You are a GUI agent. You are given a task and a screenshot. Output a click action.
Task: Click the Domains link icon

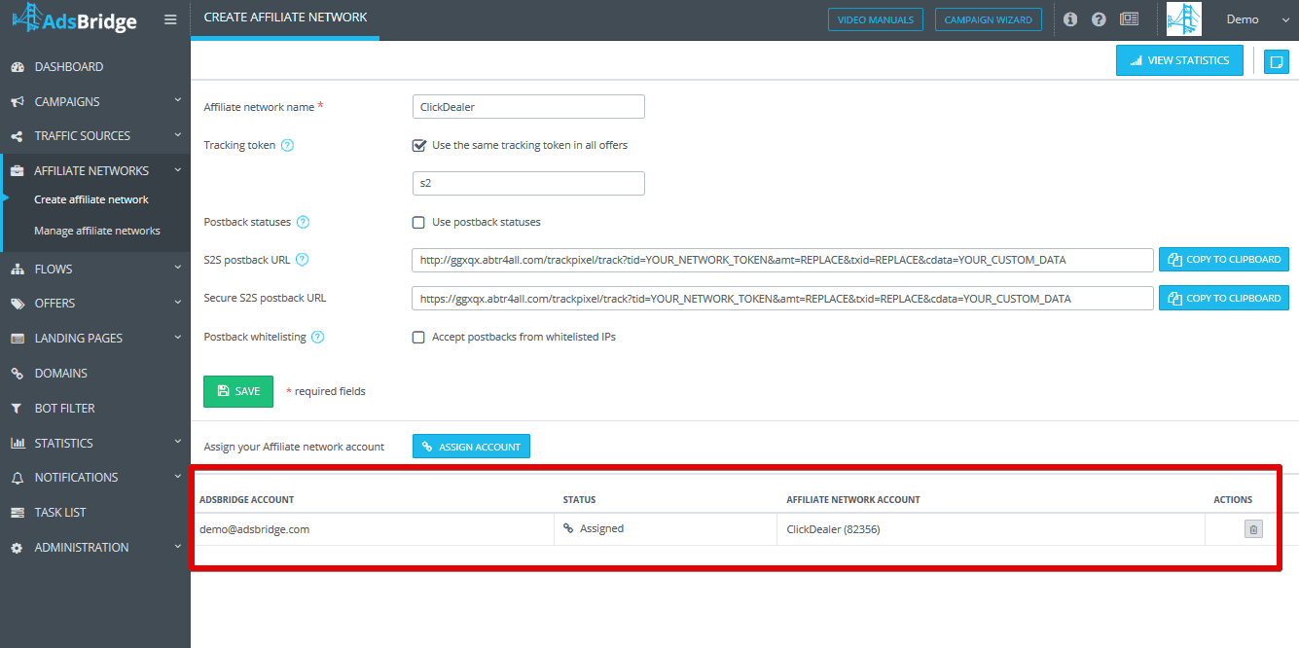tap(17, 374)
